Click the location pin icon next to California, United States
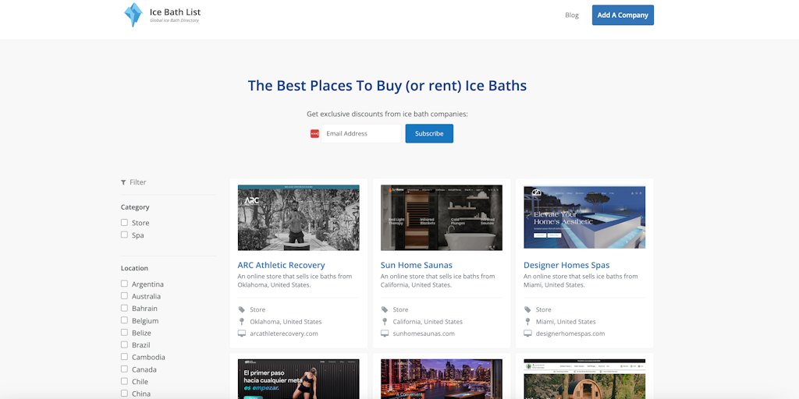This screenshot has height=399, width=799. pyautogui.click(x=385, y=322)
